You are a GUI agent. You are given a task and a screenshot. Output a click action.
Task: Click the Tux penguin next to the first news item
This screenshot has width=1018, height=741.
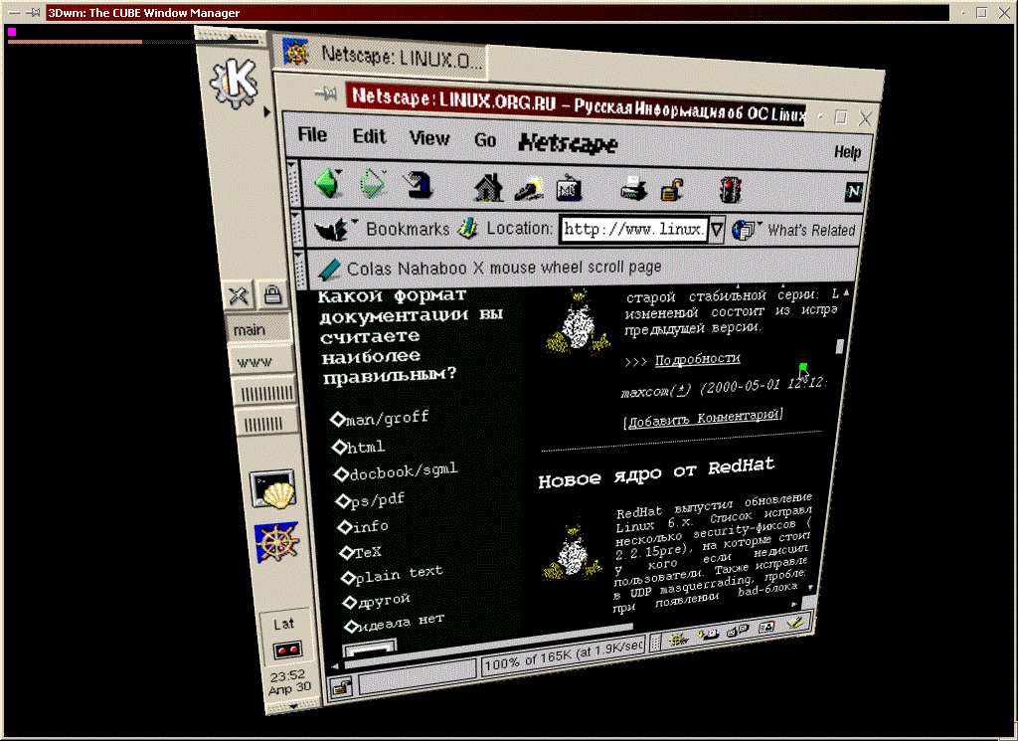pyautogui.click(x=578, y=321)
